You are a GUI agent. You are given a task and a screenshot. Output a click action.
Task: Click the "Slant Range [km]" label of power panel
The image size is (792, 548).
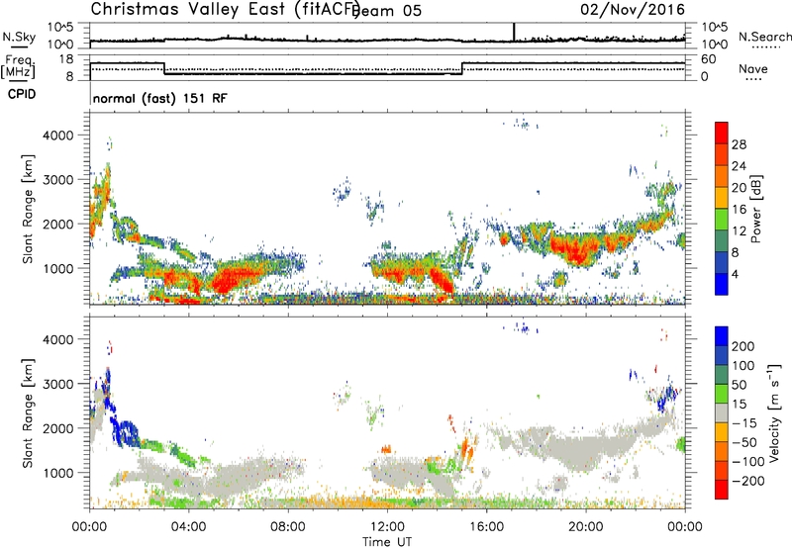coord(27,209)
